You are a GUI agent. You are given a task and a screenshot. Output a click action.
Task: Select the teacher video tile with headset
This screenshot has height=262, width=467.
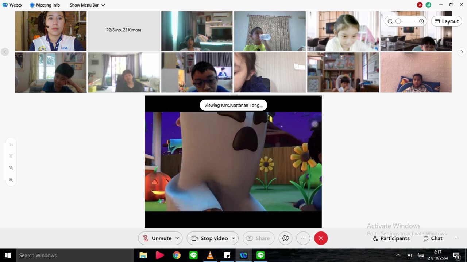coord(51,31)
